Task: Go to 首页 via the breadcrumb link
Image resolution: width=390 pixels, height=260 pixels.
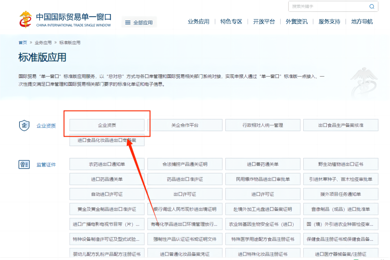Action: [x=22, y=42]
